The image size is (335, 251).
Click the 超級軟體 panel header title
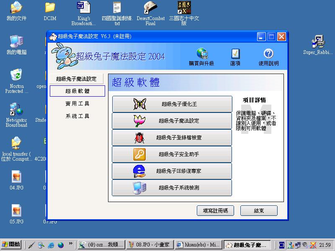[136, 82]
